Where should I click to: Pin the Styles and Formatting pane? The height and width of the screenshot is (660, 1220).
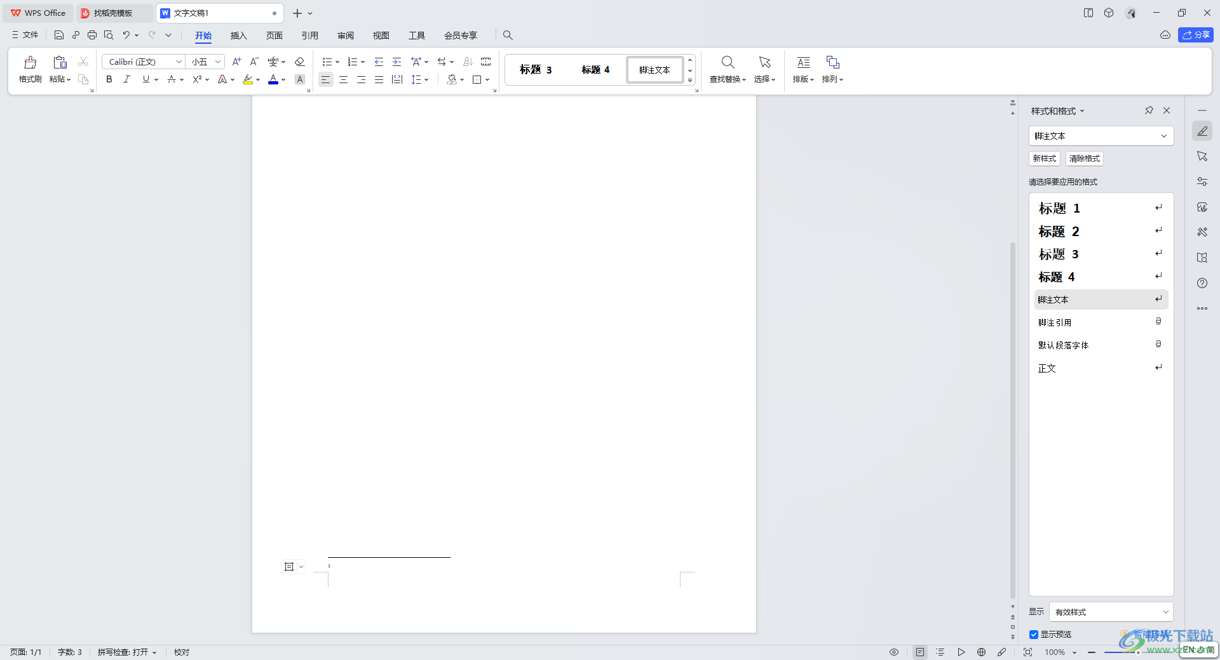(1149, 110)
